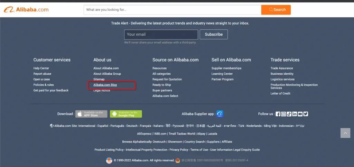The image size is (354, 167).
Task: Open Learning Center link
Action: pyautogui.click(x=222, y=74)
